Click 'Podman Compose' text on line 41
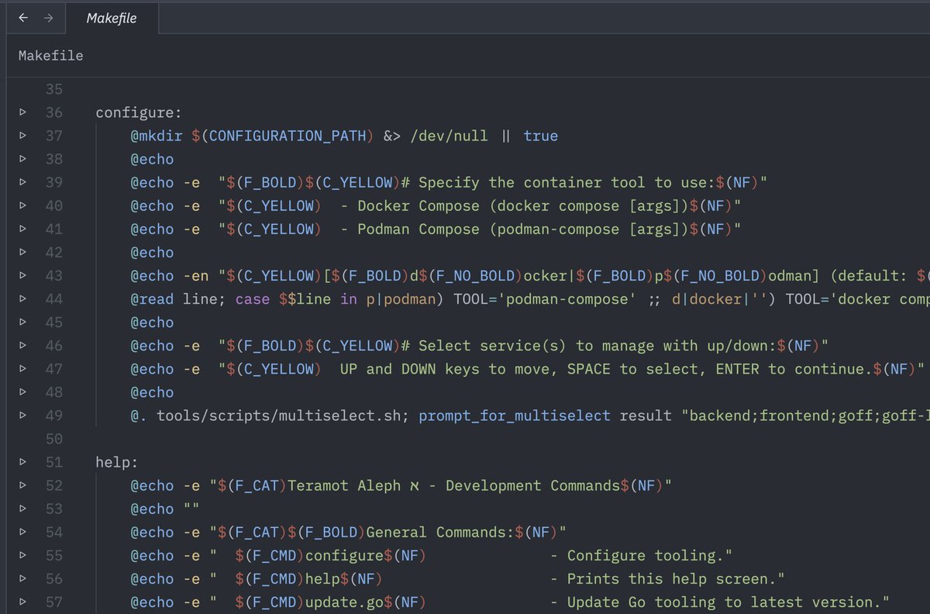Image resolution: width=930 pixels, height=614 pixels. [418, 229]
